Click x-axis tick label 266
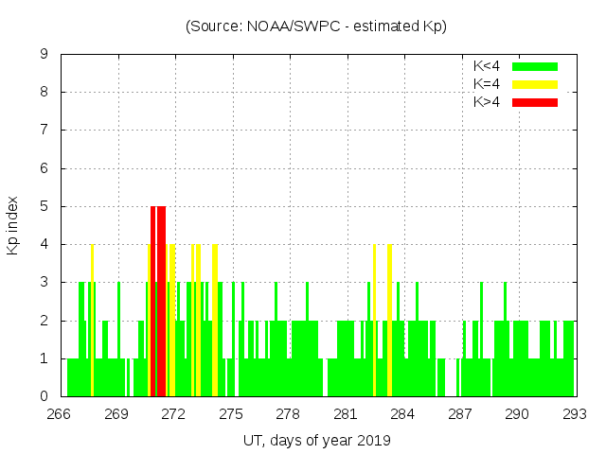The width and height of the screenshot is (606, 454). tap(60, 414)
